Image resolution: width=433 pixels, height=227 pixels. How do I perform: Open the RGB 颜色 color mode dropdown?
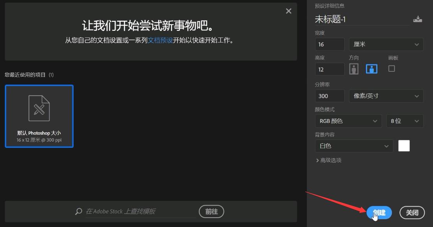tap(349, 121)
